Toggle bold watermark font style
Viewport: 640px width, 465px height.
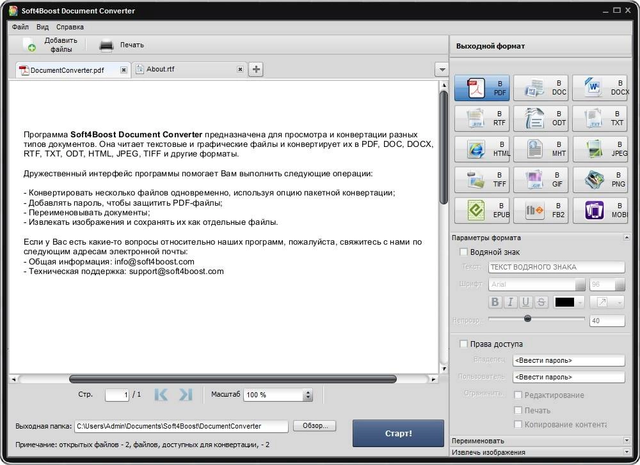[x=495, y=301]
